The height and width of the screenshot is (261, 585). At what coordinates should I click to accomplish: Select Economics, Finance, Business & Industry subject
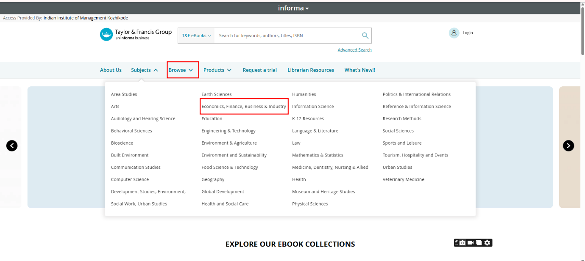[244, 107]
